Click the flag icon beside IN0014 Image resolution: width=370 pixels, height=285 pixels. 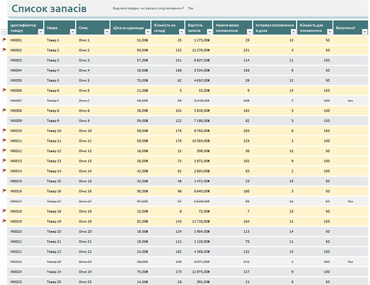pos(4,171)
